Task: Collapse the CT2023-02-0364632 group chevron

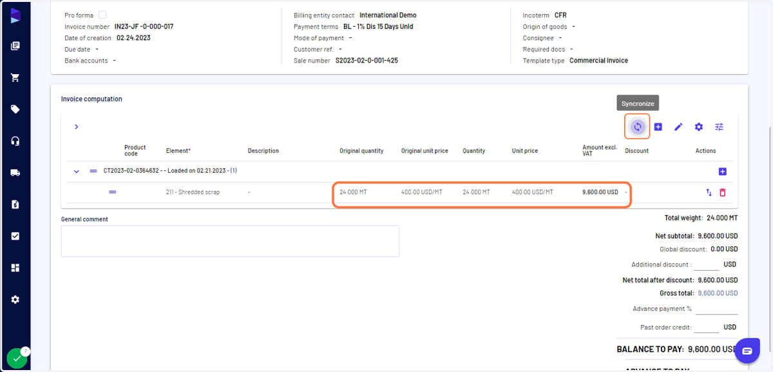Action: tap(76, 171)
